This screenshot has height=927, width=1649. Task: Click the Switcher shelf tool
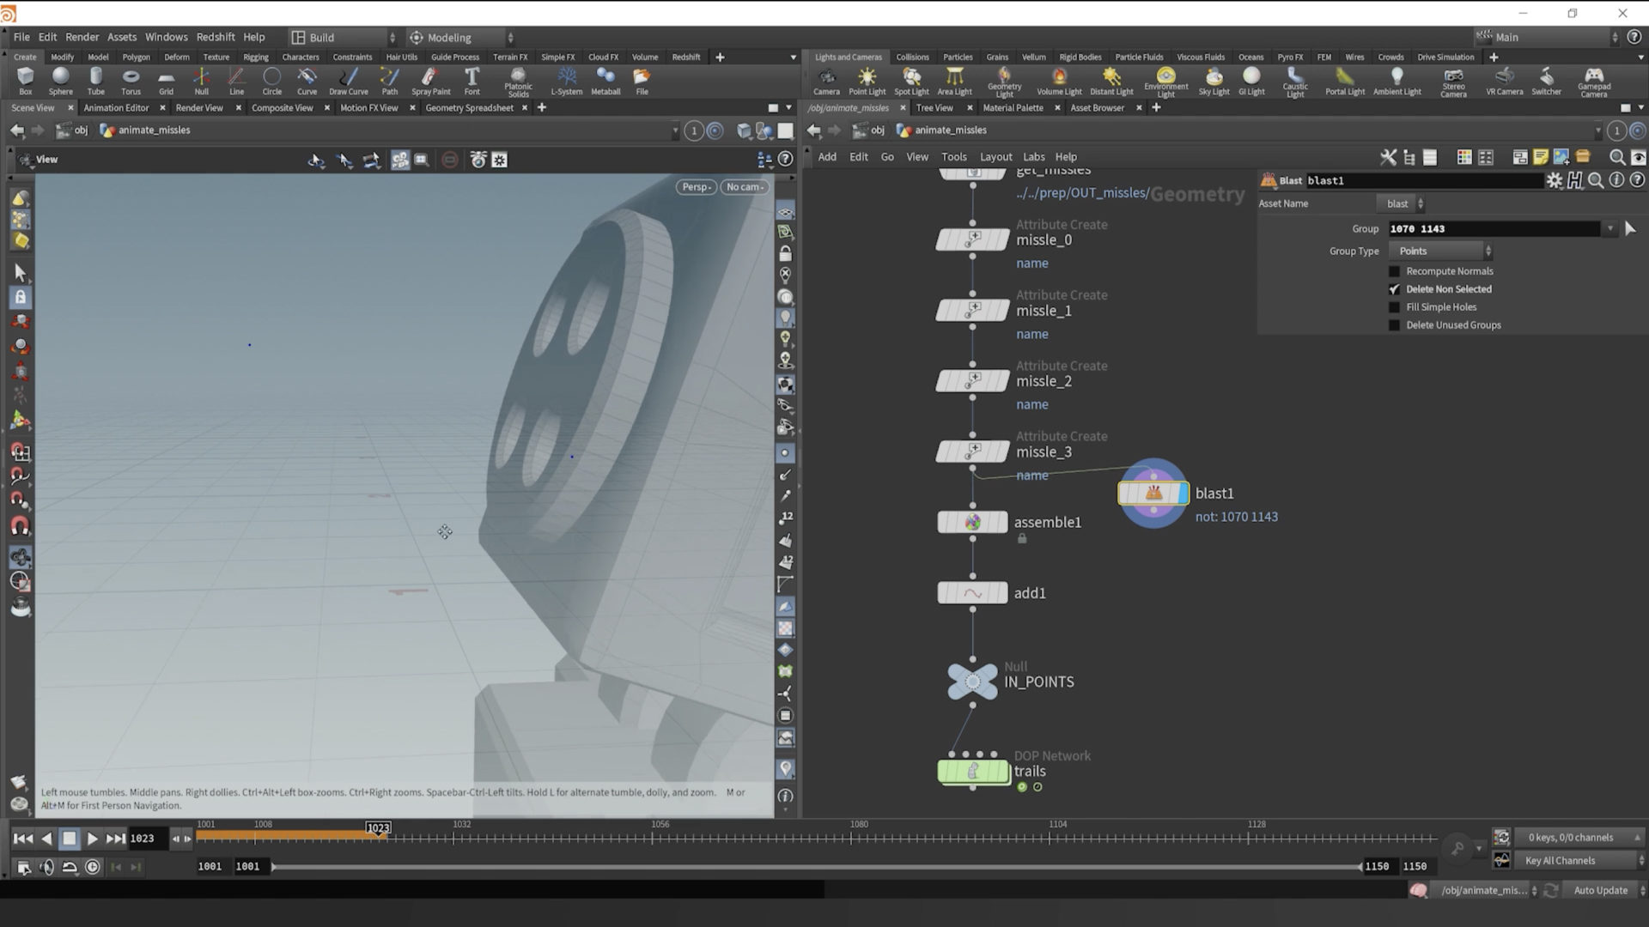(1546, 82)
